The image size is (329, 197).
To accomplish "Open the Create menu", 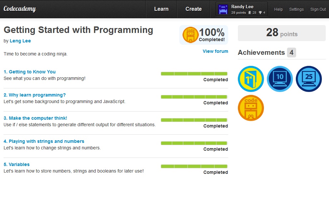I will [194, 9].
